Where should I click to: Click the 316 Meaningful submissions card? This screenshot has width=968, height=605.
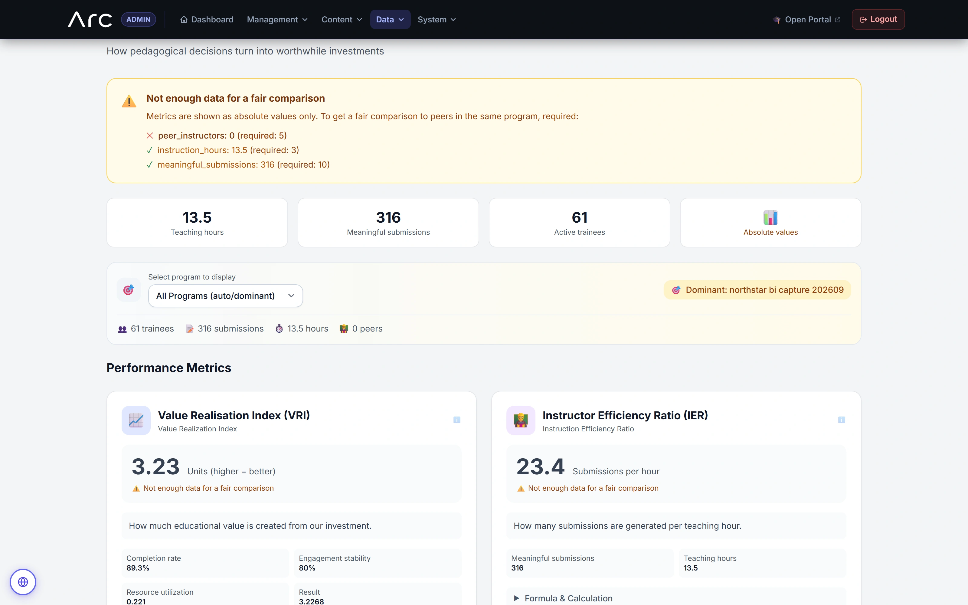pos(388,222)
